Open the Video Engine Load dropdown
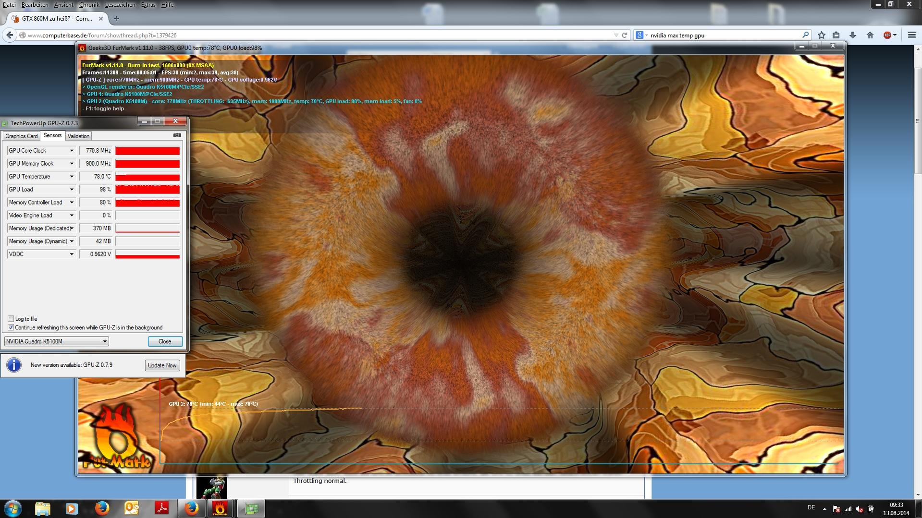The height and width of the screenshot is (518, 922). pos(72,216)
